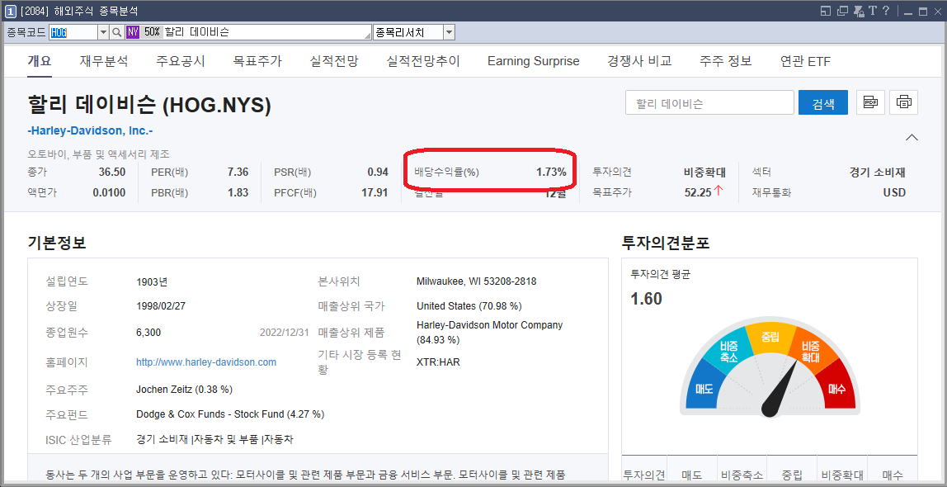Click the 비중확대 investment opinion value in summary
The width and height of the screenshot is (947, 487).
(704, 173)
